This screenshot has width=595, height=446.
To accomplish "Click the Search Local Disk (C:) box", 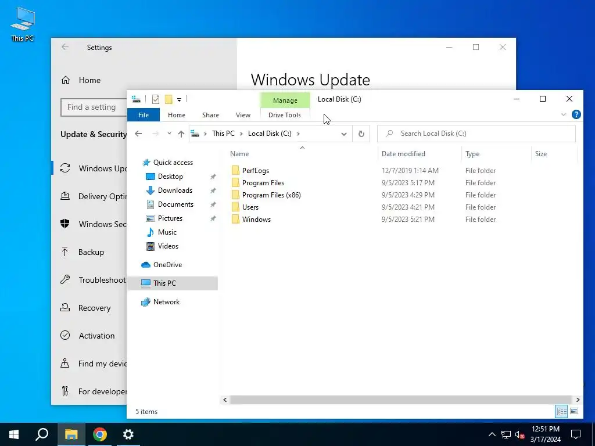I will click(x=476, y=134).
